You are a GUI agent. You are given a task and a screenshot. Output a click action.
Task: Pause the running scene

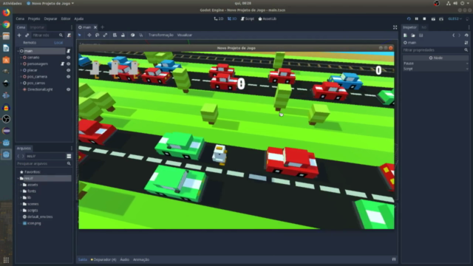[x=417, y=18]
